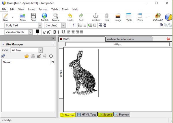This screenshot has height=123, width=173.
Task: Click the New document icon
Action: point(5,17)
